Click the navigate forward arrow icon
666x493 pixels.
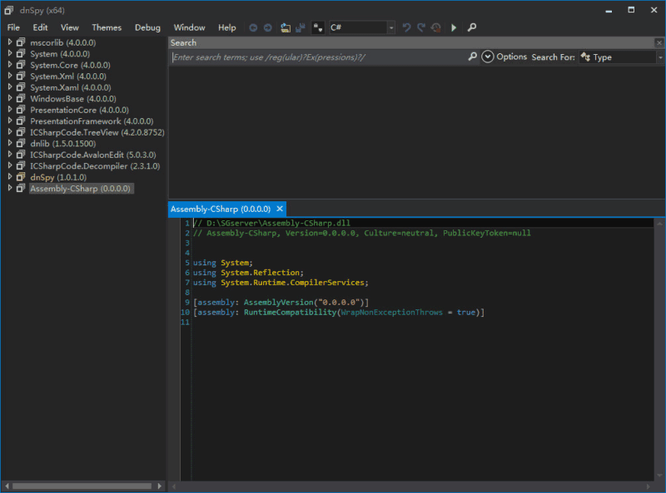coord(267,27)
